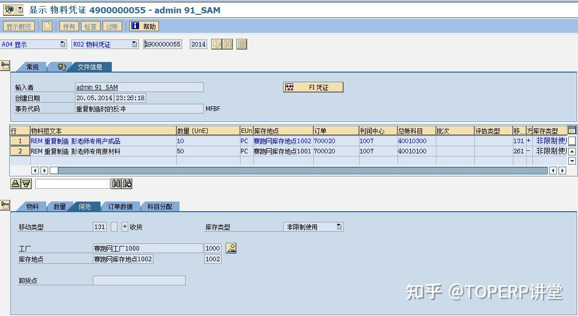Open the A04 显示 dropdown

pos(62,44)
